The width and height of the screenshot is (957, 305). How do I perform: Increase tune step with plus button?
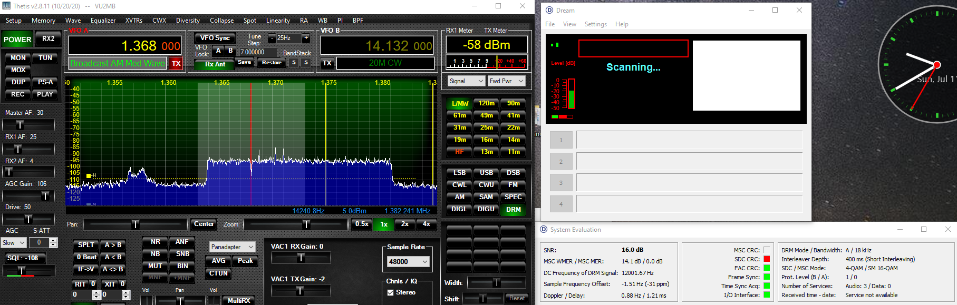click(x=306, y=38)
